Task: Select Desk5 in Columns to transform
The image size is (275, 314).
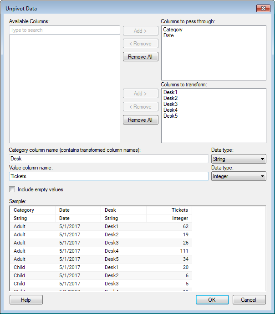Action: [170, 116]
